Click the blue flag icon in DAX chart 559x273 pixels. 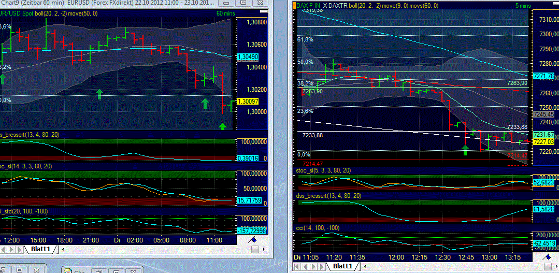(547, 257)
